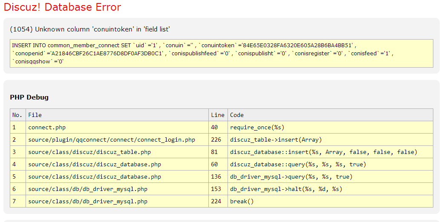444x222 pixels.
Task: Click the discuz_database::insert code entry
Action: [323, 152]
